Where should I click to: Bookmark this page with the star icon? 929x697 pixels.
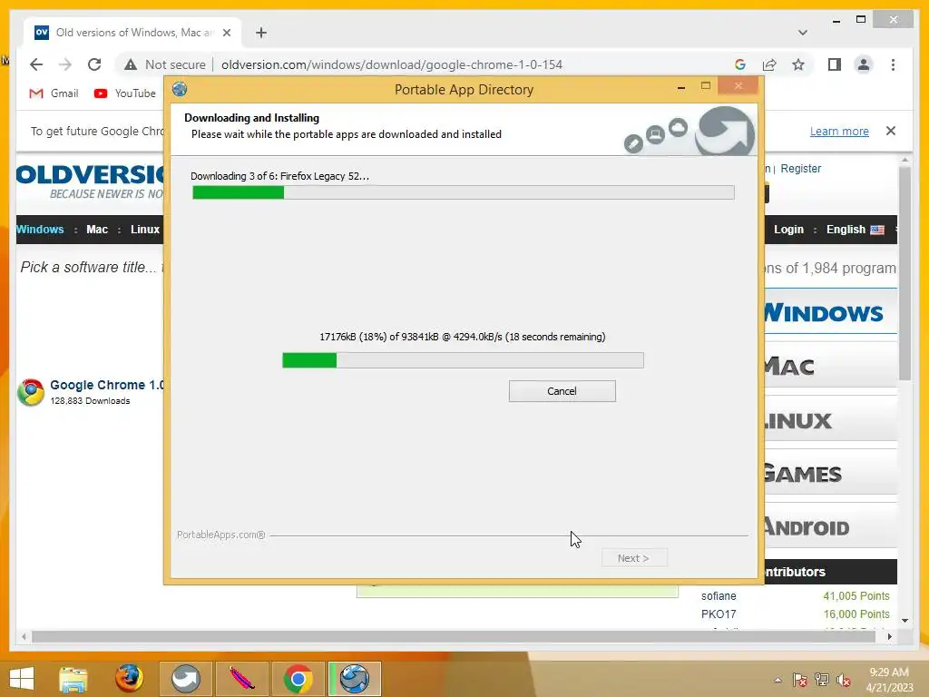[x=798, y=64]
